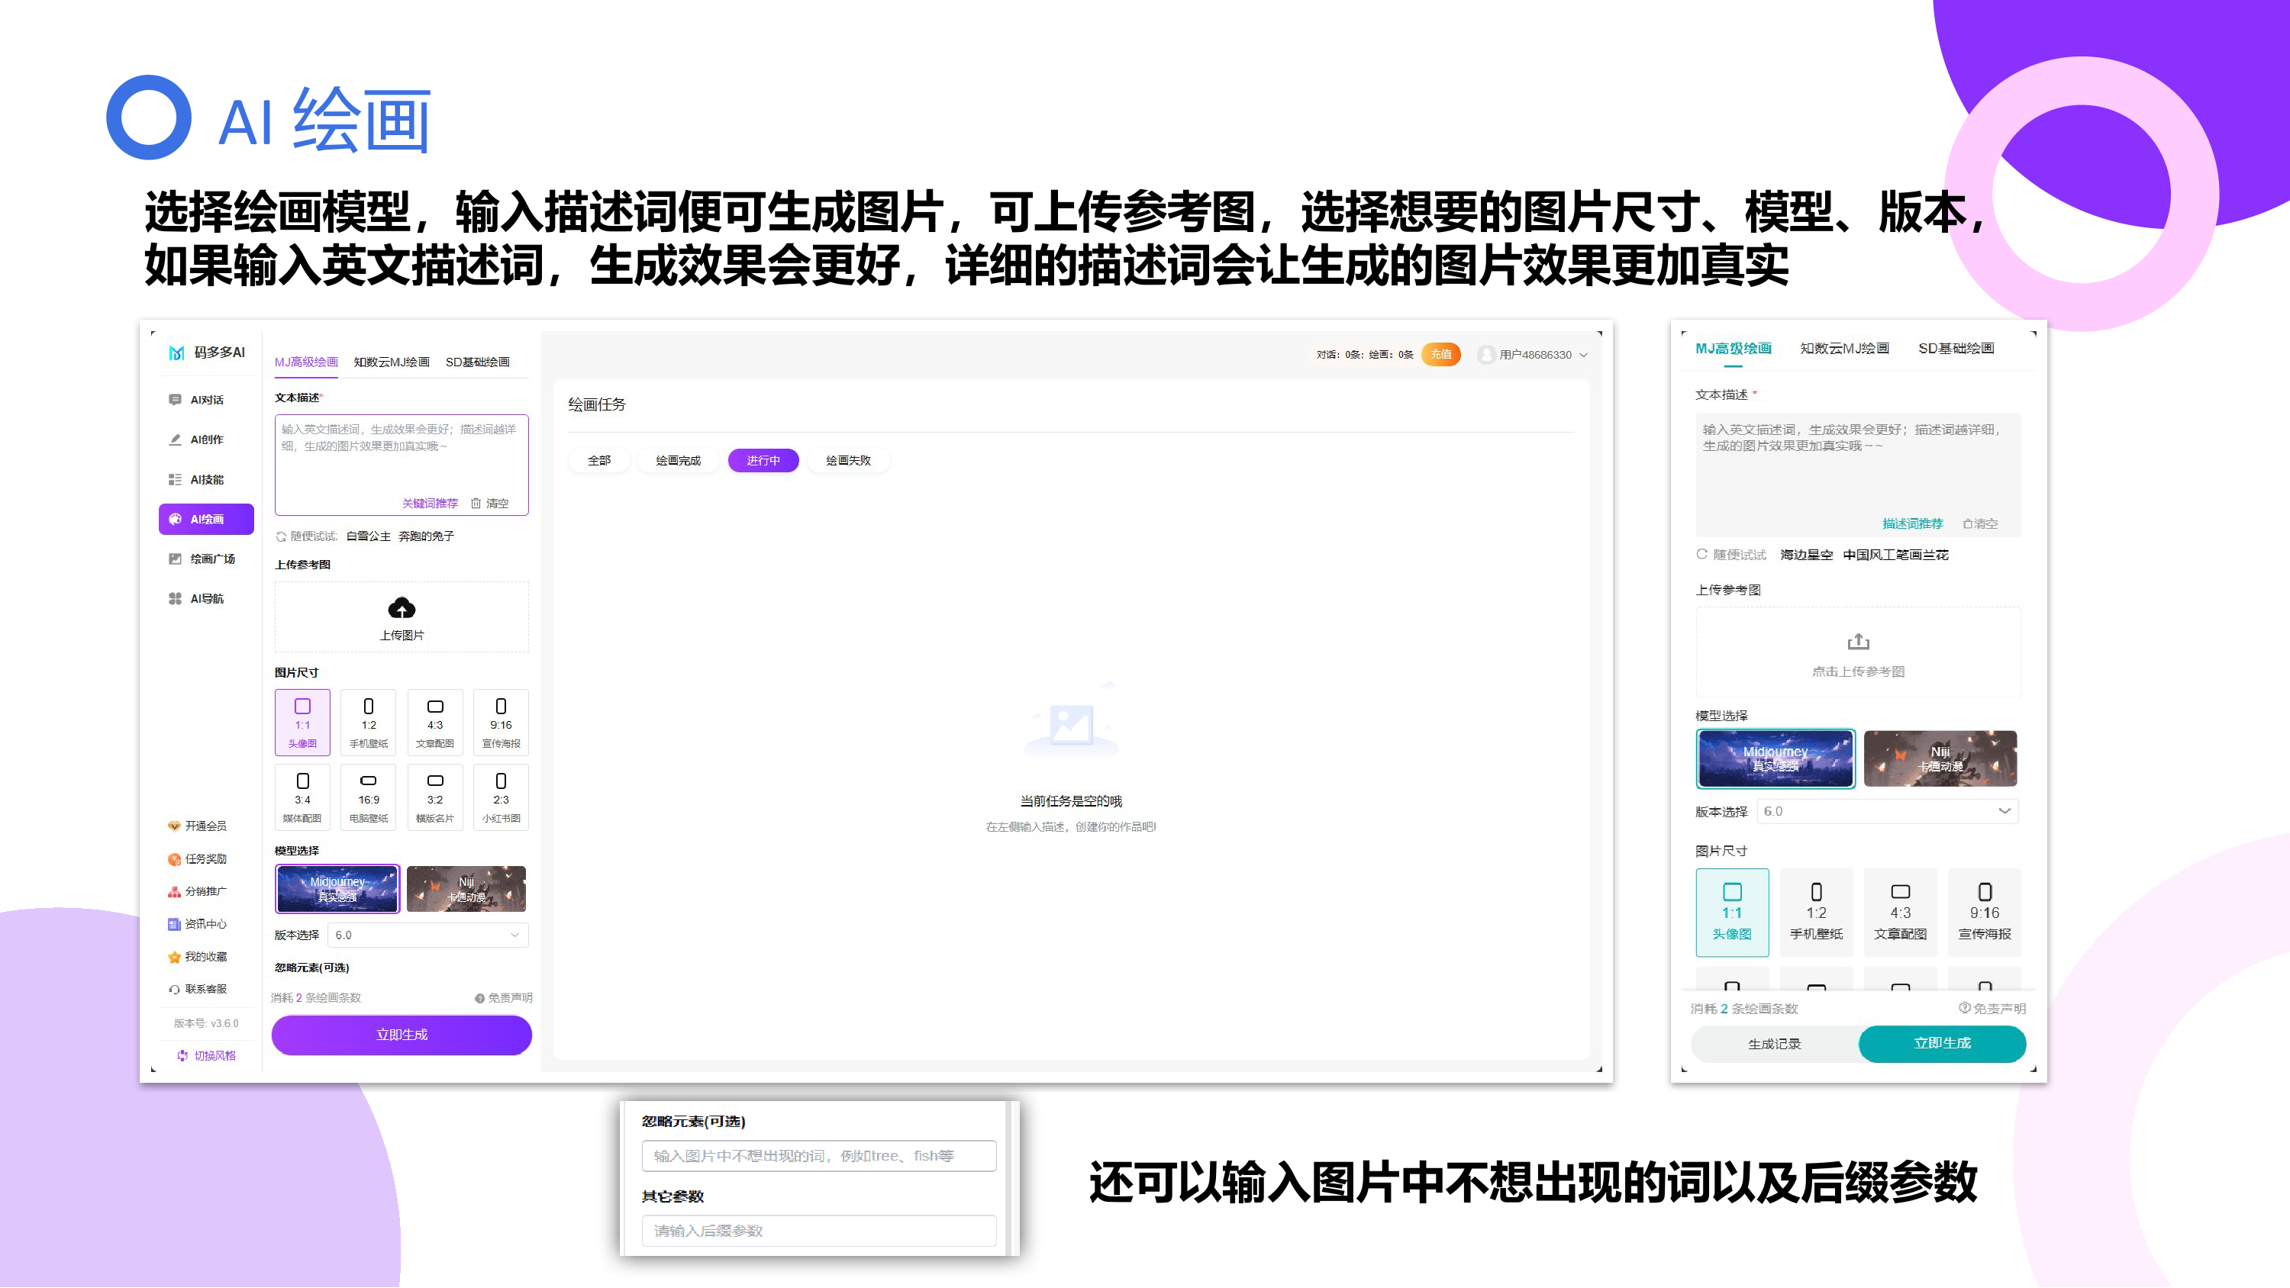2290x1288 pixels.
Task: Open AI创作 pencil icon in sidebar
Action: [x=175, y=439]
